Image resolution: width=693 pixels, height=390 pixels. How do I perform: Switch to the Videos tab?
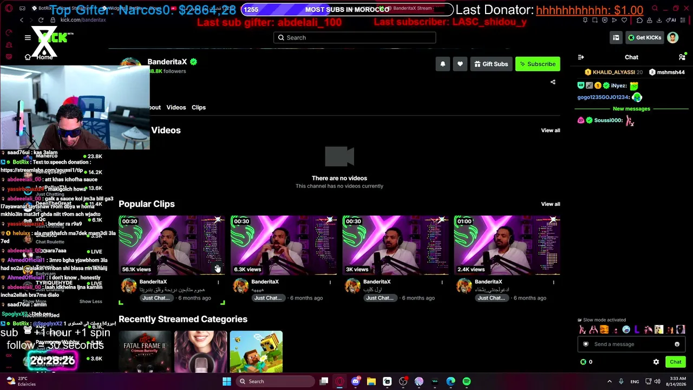176,107
